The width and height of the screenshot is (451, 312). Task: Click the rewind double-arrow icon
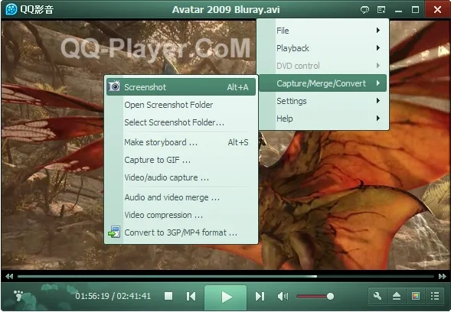9,276
